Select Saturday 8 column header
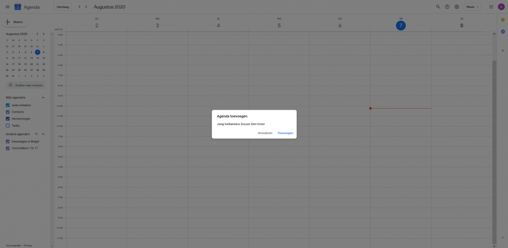 point(462,23)
